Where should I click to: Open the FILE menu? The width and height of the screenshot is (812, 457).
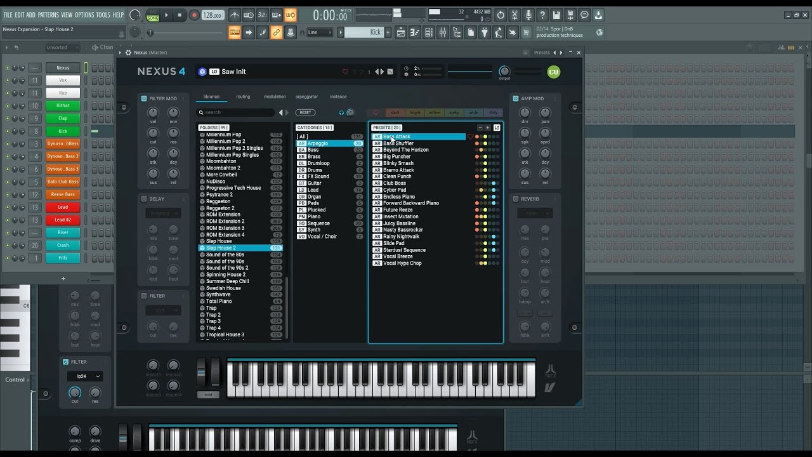[x=8, y=15]
